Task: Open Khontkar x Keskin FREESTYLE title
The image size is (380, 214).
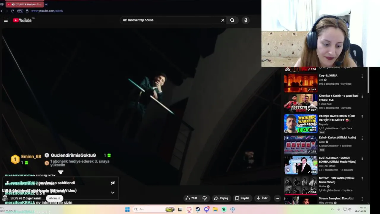Action: pyautogui.click(x=338, y=98)
